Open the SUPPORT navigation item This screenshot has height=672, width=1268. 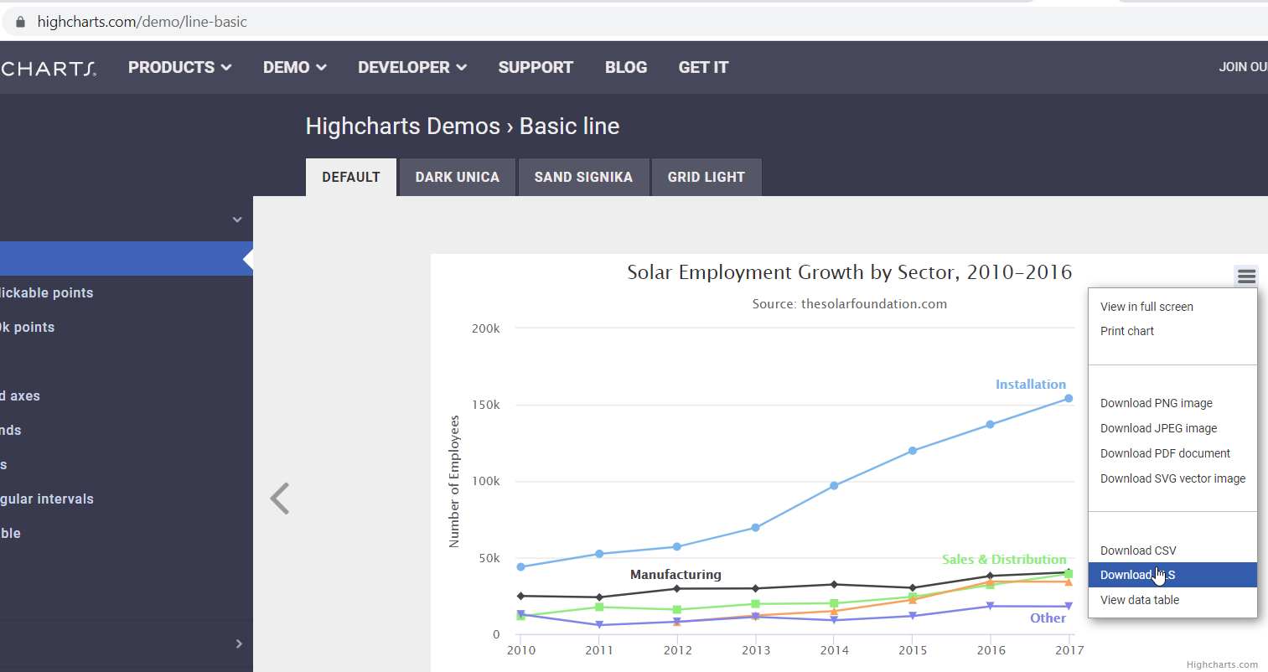coord(536,67)
